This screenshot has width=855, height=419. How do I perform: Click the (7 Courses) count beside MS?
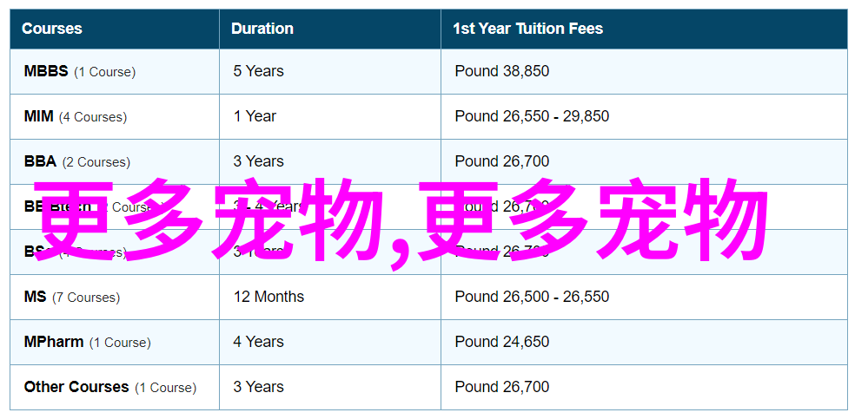[86, 298]
